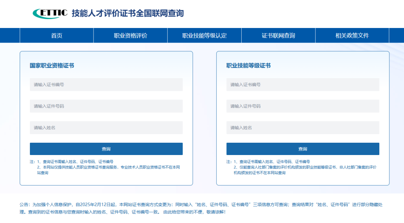Viewport: 404px width, 223px height.
Task: Go to the 首页 navigation tab
Action: click(x=56, y=35)
